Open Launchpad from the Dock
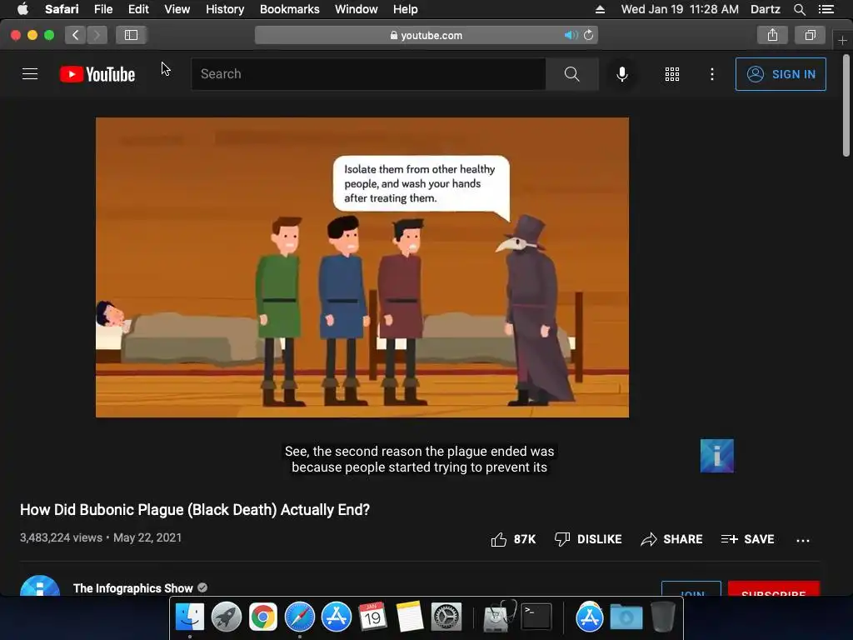Viewport: 853px width, 640px height. point(227,617)
